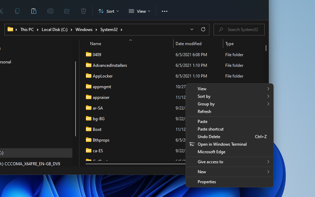315x197 pixels.
Task: Open the AppLocker folder
Action: (x=102, y=76)
